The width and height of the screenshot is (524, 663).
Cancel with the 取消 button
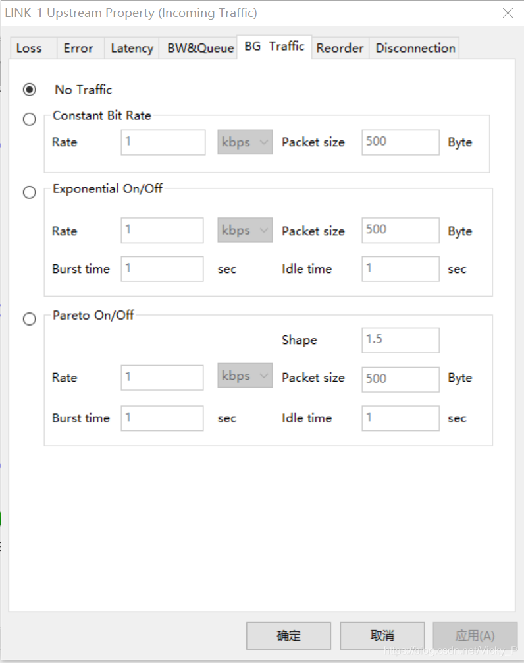point(382,635)
